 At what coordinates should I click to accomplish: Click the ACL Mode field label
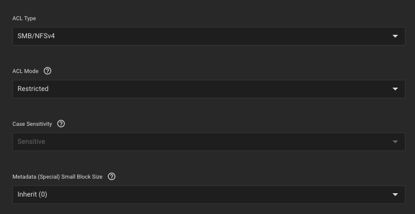(25, 71)
